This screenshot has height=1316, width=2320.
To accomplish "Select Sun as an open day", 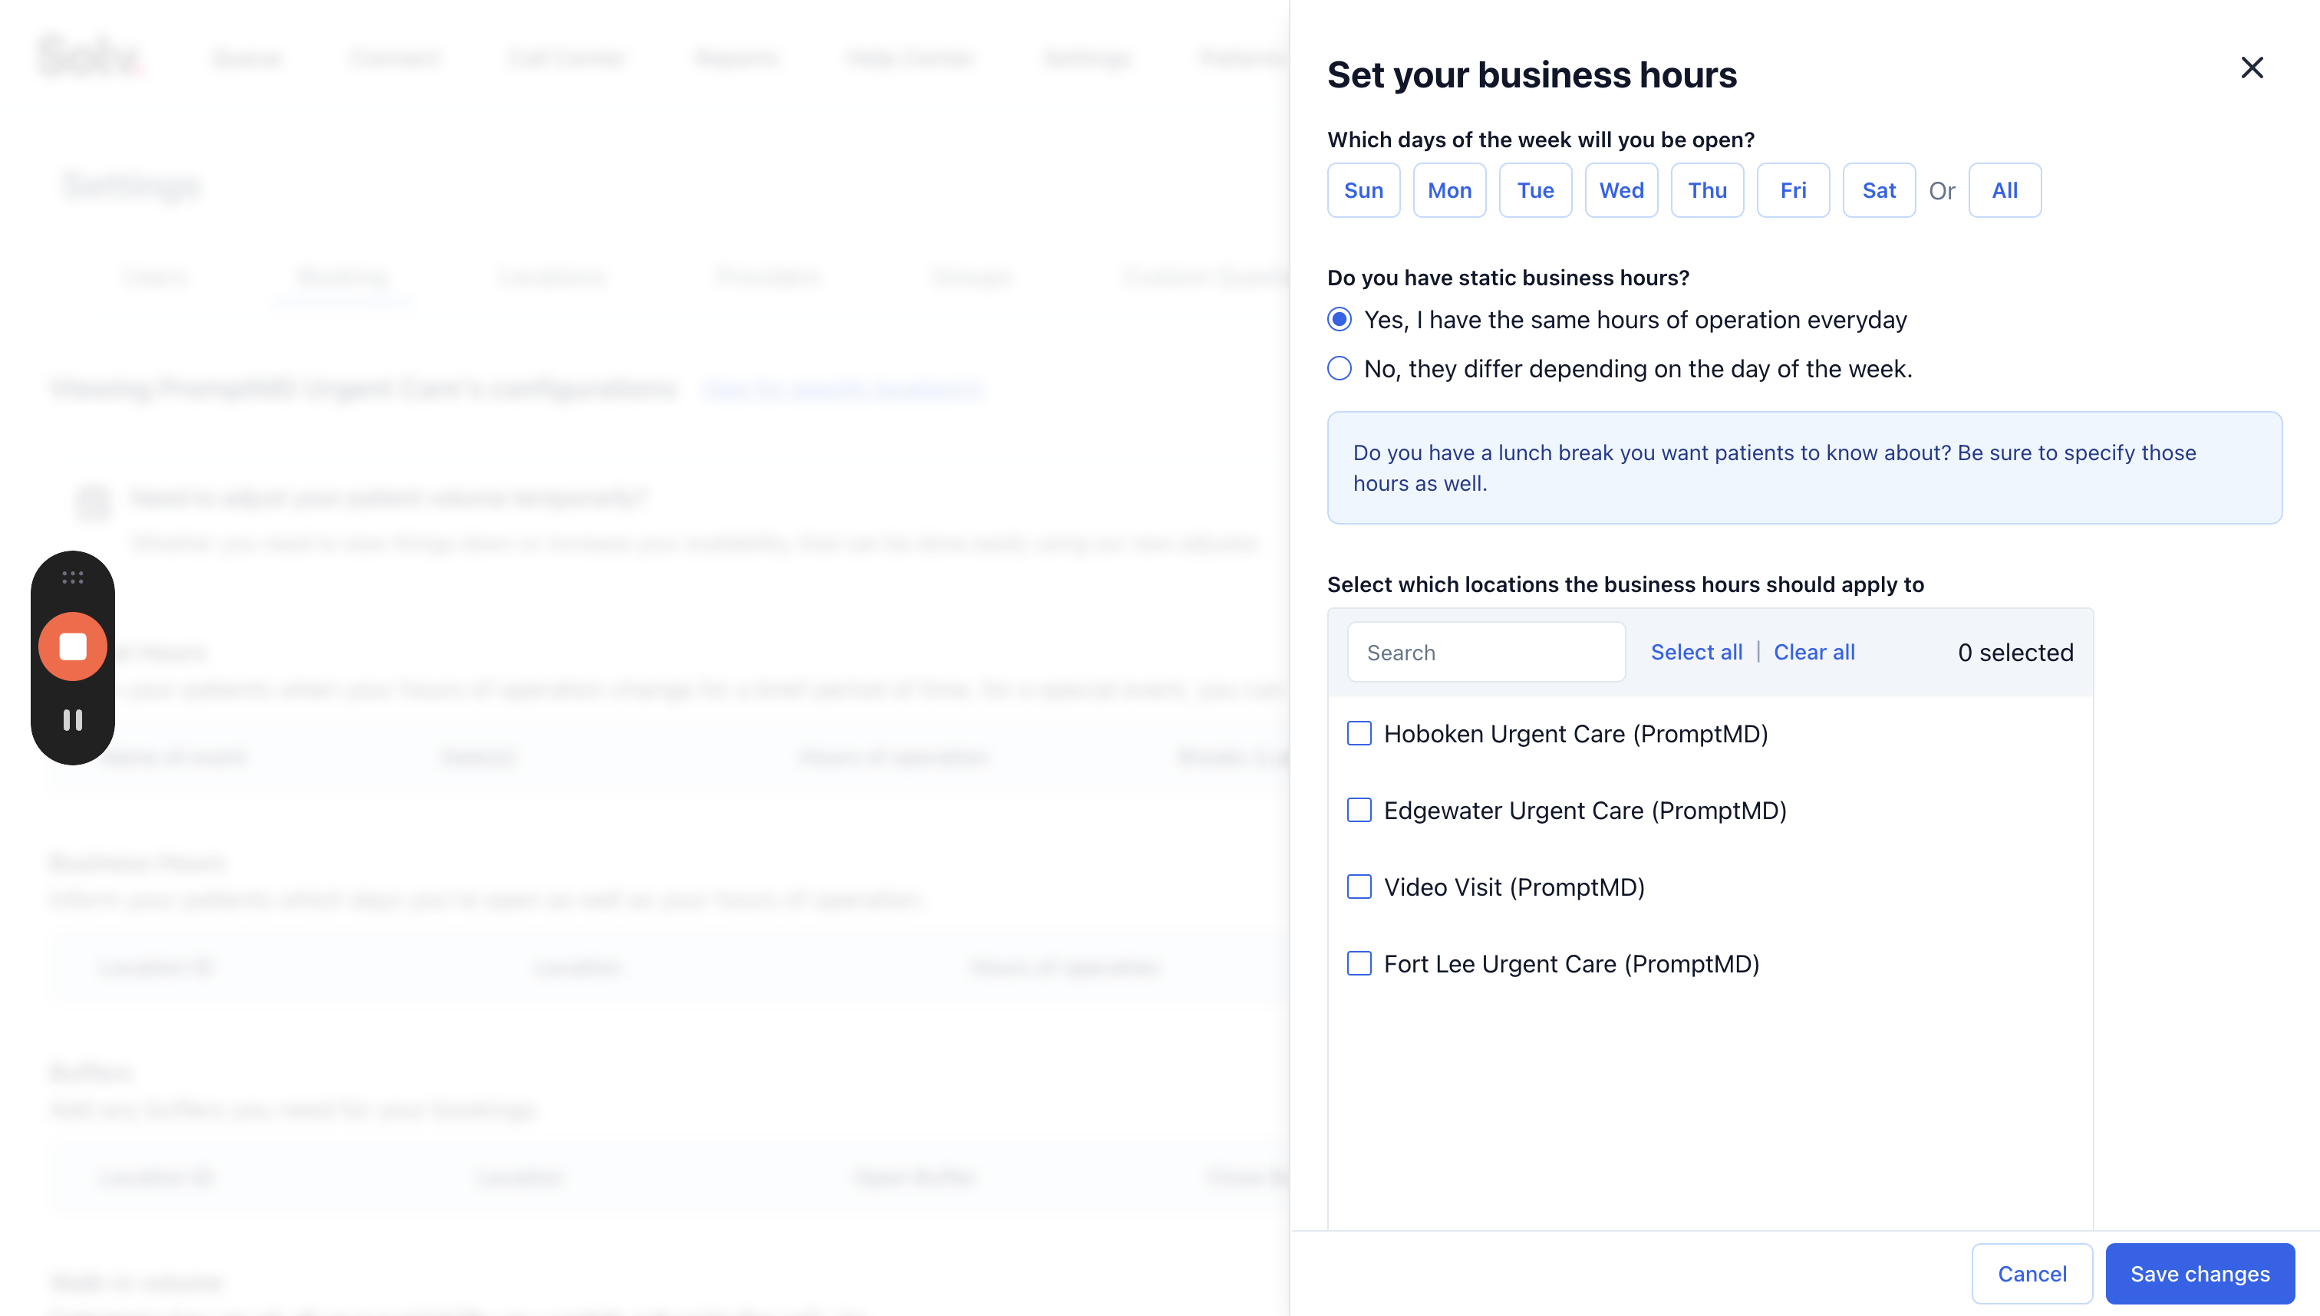I will coord(1363,190).
